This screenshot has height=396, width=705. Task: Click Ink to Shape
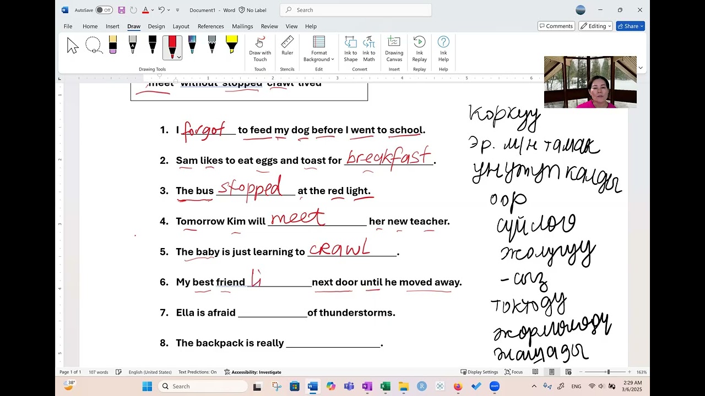point(351,49)
